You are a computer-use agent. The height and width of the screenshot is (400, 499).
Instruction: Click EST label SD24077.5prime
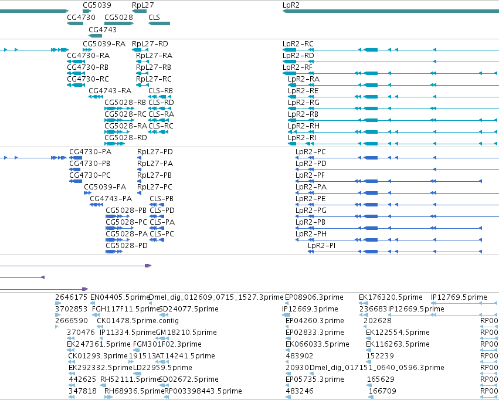189,309
